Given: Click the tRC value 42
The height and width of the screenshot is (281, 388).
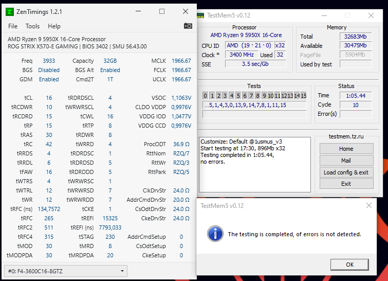Looking at the screenshot, I should pyautogui.click(x=49, y=144).
